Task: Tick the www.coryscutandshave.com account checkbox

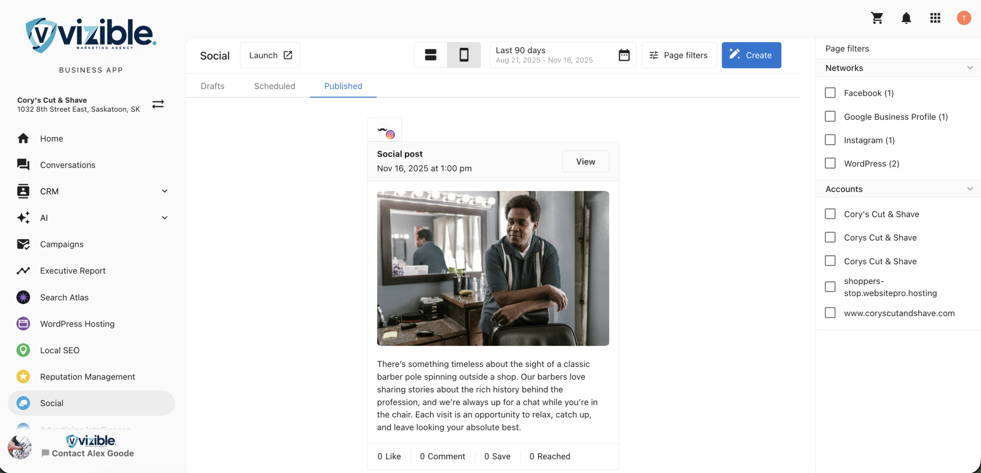Action: (x=830, y=313)
